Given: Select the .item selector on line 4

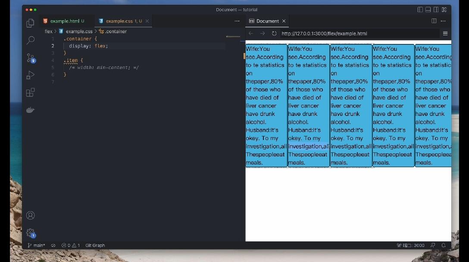Looking at the screenshot, I should tap(71, 60).
